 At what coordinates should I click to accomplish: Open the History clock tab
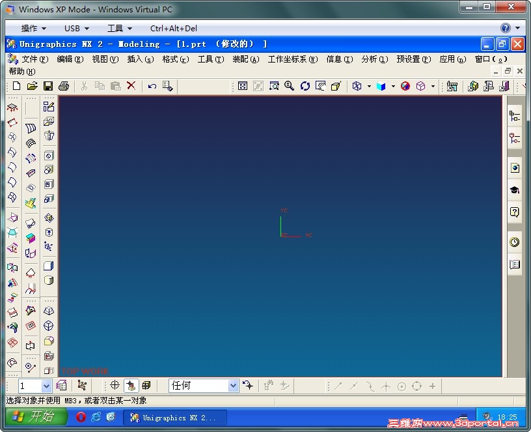pyautogui.click(x=514, y=242)
